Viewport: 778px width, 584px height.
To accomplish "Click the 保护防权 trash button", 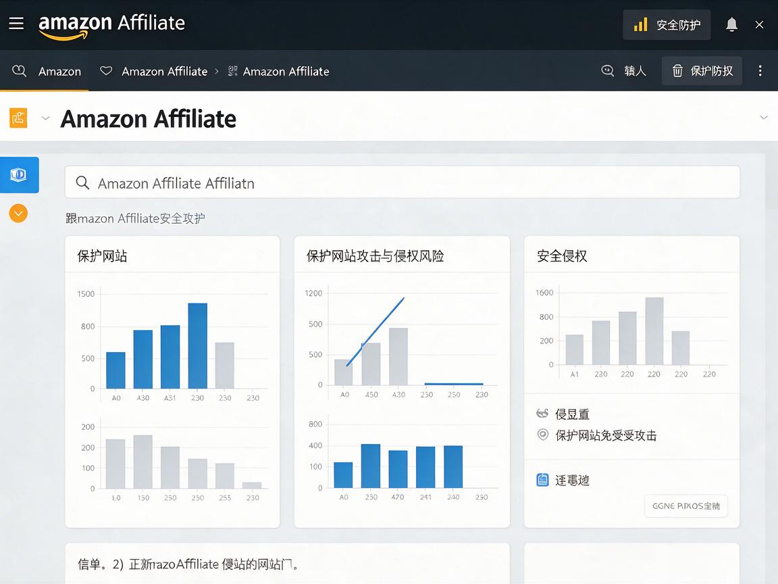I will click(702, 70).
